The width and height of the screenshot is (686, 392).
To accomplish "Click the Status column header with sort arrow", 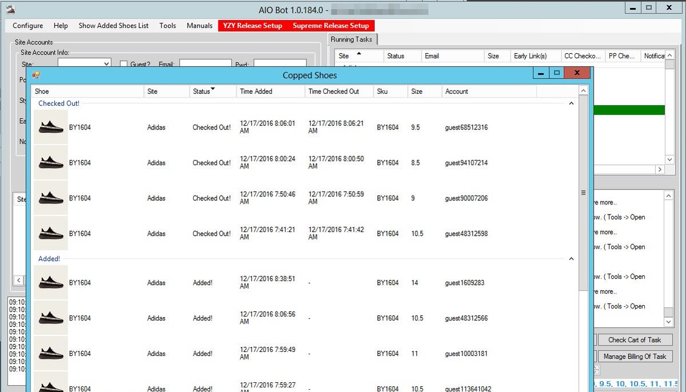I will tap(213, 92).
